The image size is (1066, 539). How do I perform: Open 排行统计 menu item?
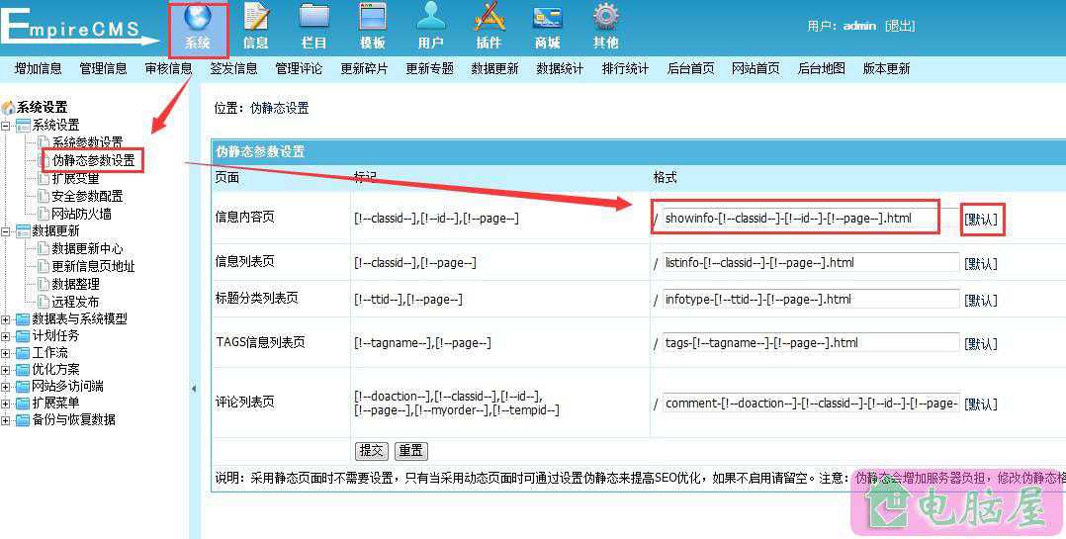click(x=625, y=68)
